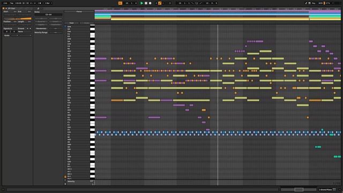Select the tempo value field

coord(18,3)
